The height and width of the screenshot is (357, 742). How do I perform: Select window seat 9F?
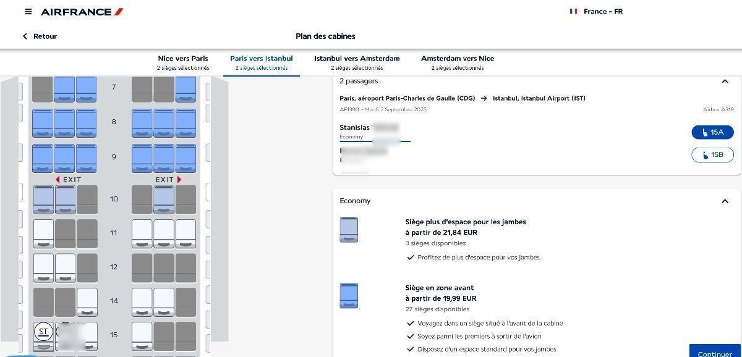pos(185,158)
